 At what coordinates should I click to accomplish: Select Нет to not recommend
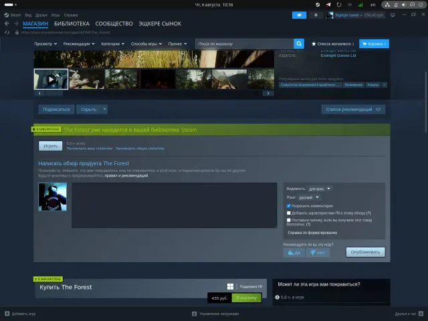point(318,253)
